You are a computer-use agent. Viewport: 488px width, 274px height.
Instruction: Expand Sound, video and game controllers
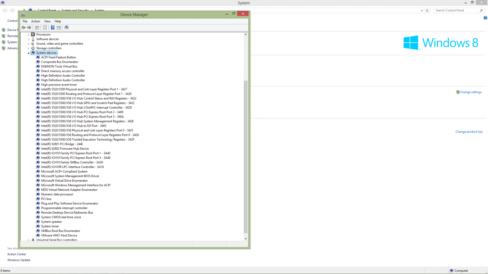tap(29, 44)
